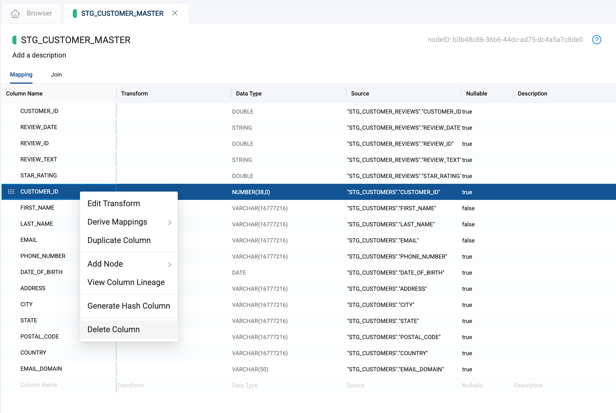The image size is (616, 413).
Task: Choose Edit Transform from context menu
Action: (114, 203)
